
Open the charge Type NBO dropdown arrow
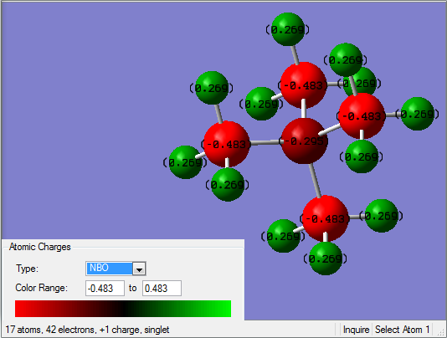point(139,269)
